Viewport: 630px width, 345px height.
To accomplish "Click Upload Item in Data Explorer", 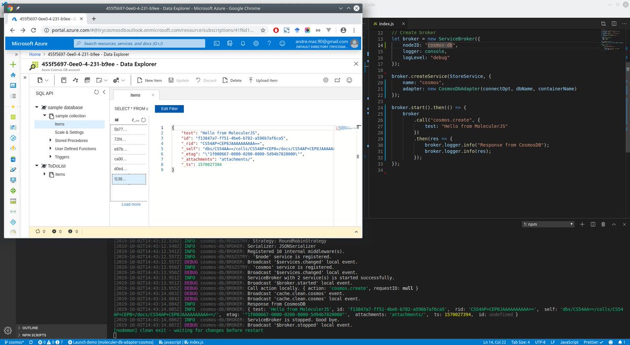I will (263, 80).
